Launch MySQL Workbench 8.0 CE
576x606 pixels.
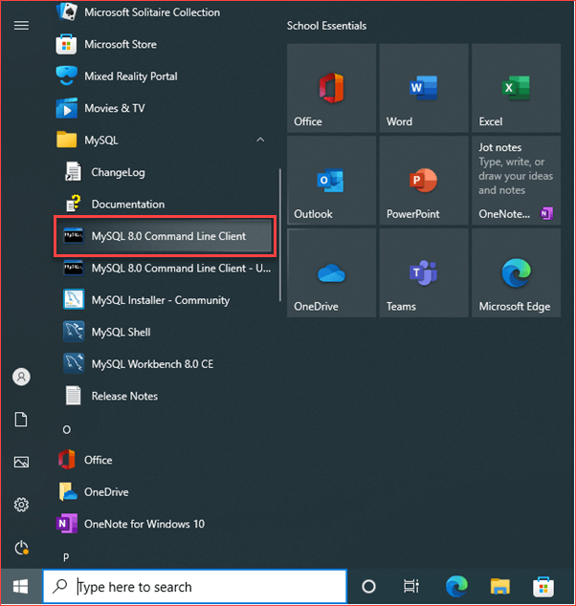click(151, 363)
